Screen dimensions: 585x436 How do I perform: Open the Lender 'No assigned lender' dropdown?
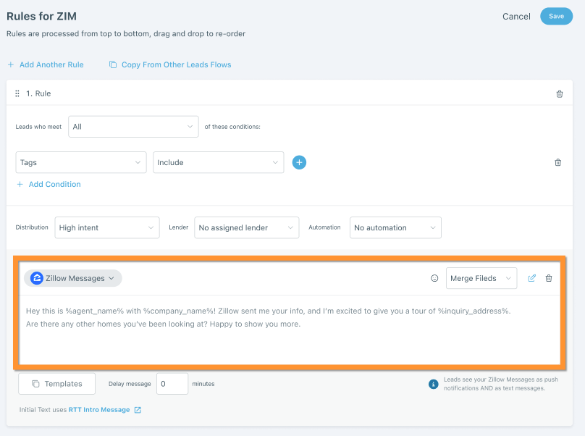pos(246,227)
